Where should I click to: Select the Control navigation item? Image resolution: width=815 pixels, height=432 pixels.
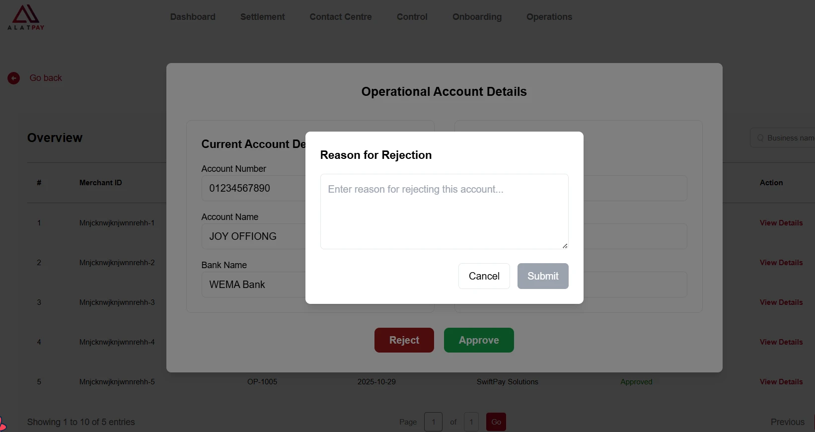[x=412, y=17]
